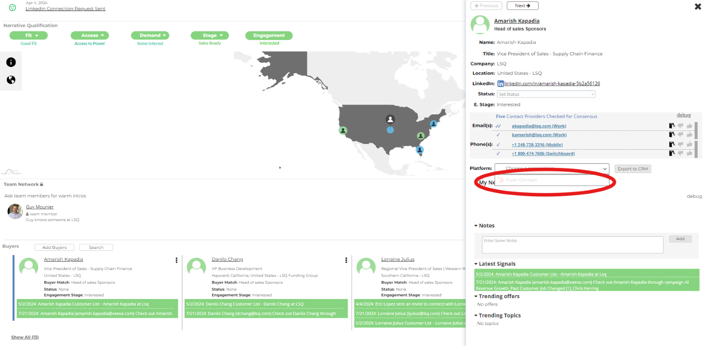Click the black person marker on map

(x=390, y=119)
